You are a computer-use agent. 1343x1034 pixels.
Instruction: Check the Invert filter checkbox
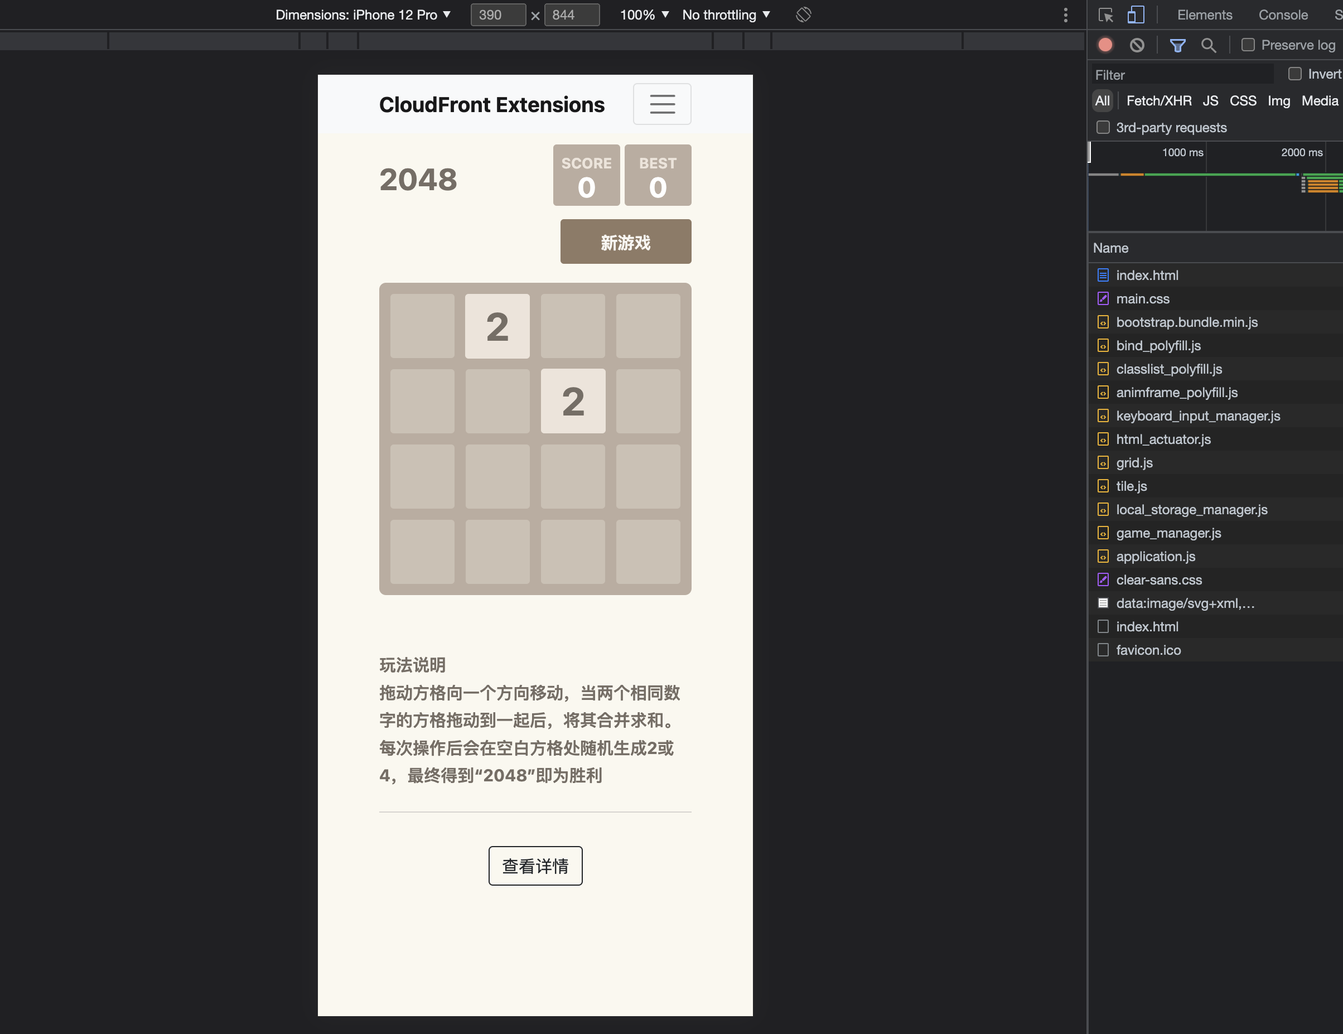click(1294, 74)
